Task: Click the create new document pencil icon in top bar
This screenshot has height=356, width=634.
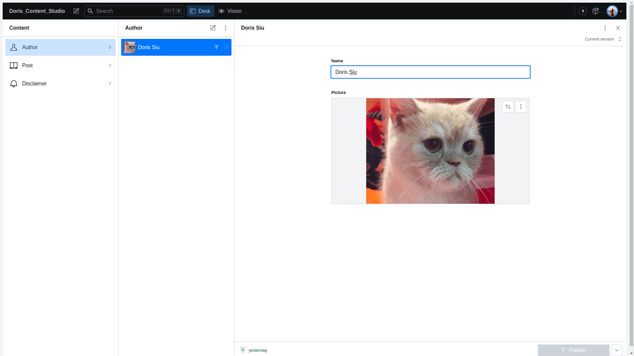Action: click(76, 11)
